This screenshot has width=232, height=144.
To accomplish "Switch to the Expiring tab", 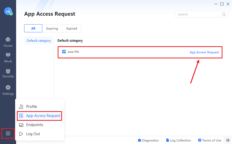I will pyautogui.click(x=52, y=28).
